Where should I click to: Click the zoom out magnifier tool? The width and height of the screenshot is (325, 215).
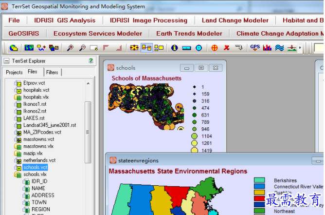[82, 48]
